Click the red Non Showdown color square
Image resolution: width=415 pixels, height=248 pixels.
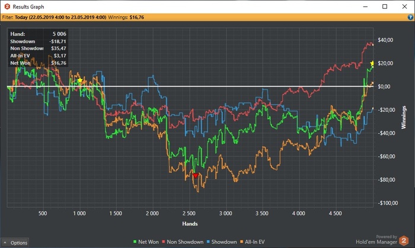[x=163, y=241]
